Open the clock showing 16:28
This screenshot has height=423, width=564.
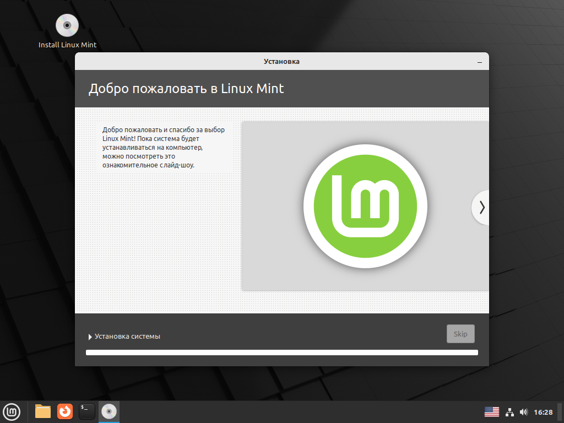point(544,411)
